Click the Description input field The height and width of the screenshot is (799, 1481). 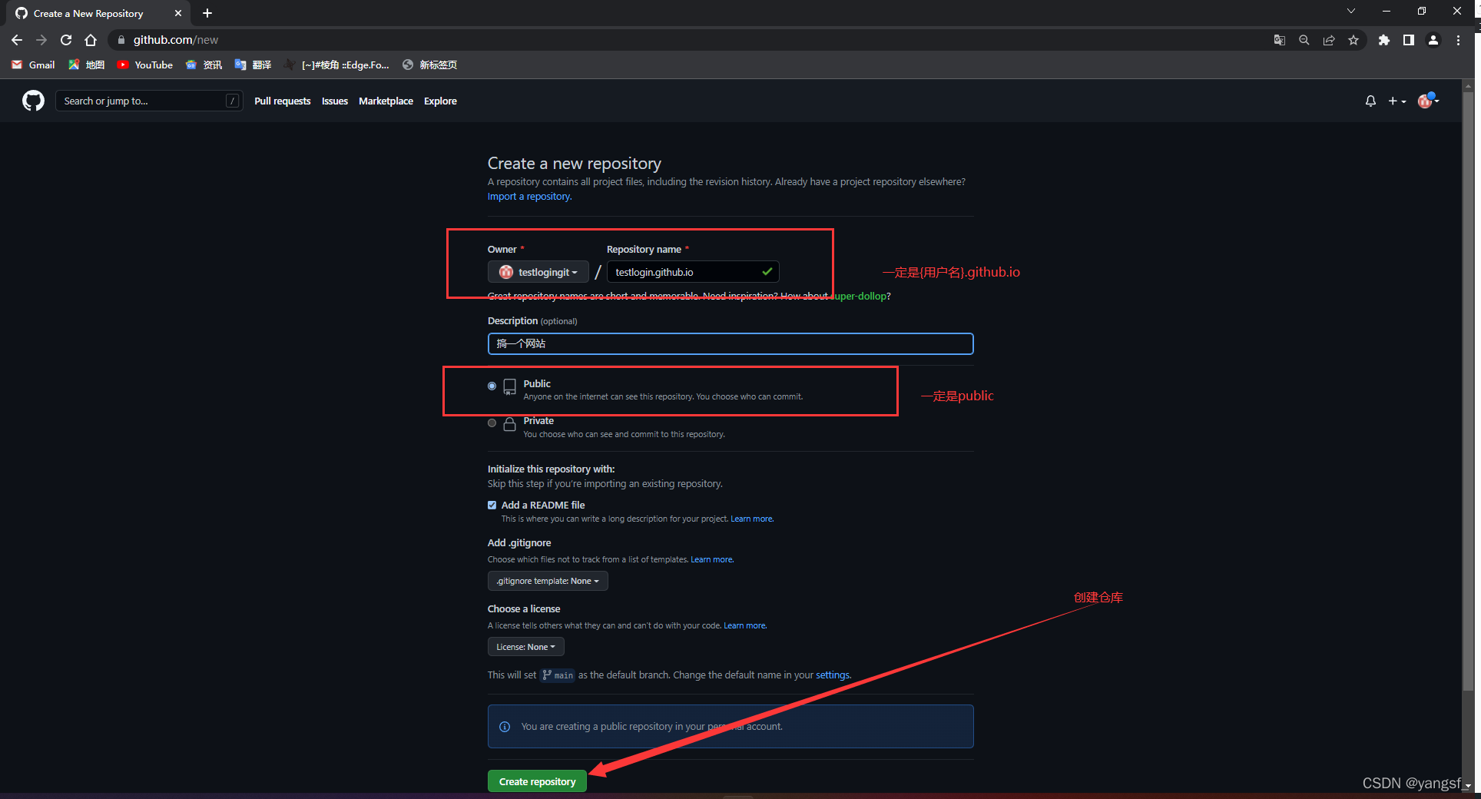click(x=731, y=343)
